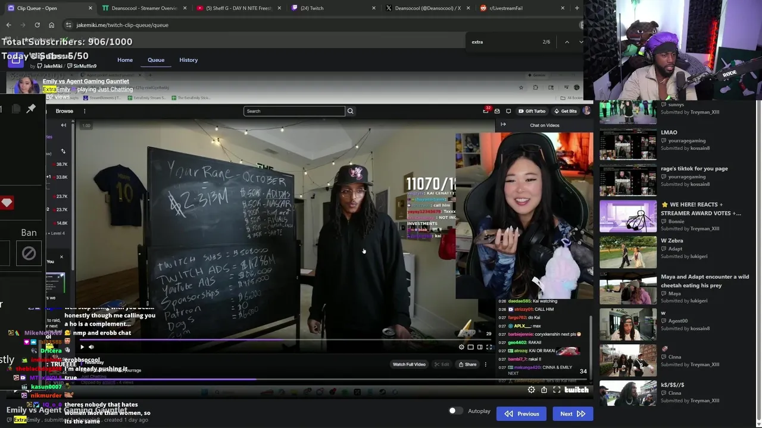762x428 pixels.
Task: Click the Share button under clip
Action: [x=467, y=364]
